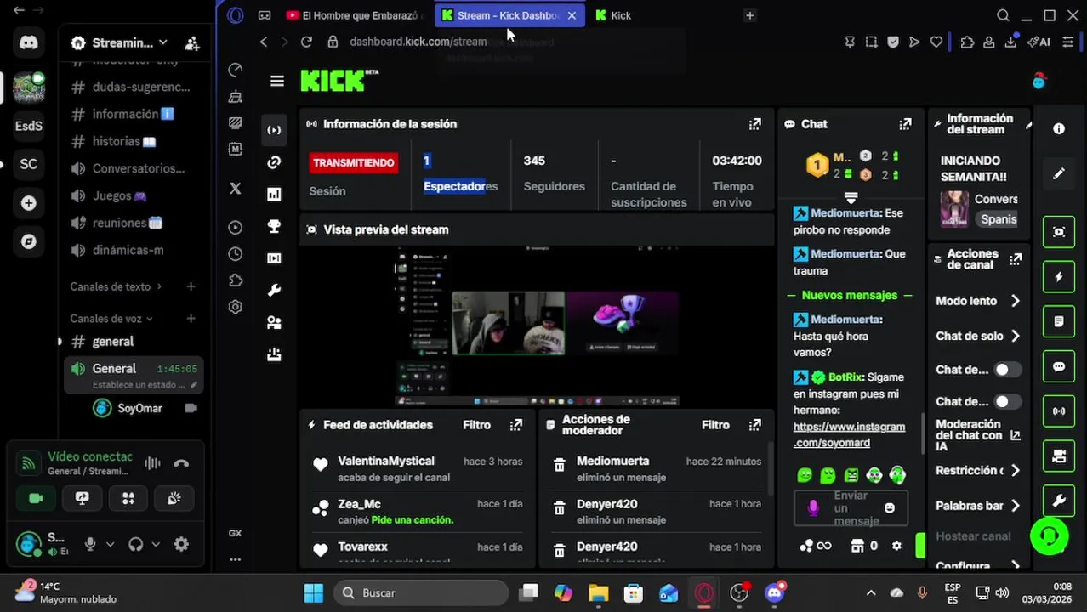The height and width of the screenshot is (612, 1087).
Task: Reload the Kick dashboard page
Action: pyautogui.click(x=306, y=42)
